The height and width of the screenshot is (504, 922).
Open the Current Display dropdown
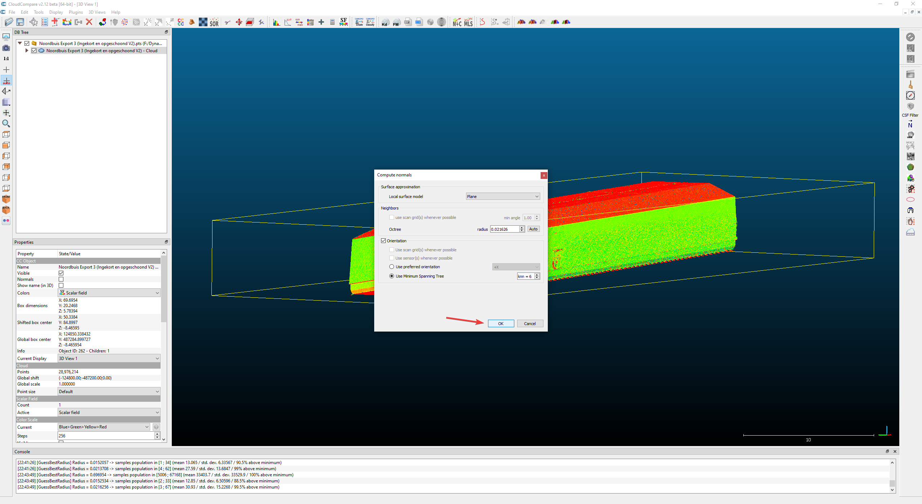(109, 359)
